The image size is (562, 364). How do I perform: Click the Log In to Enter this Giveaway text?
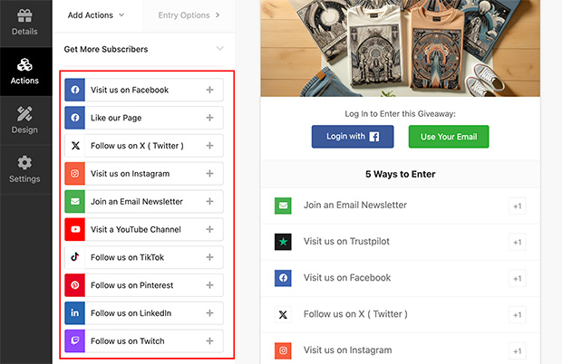coord(401,114)
